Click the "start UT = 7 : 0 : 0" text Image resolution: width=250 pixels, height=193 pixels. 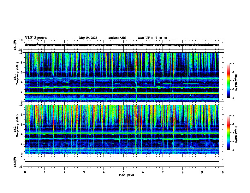tap(152, 38)
